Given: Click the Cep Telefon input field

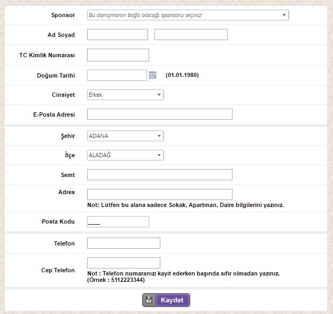Looking at the screenshot, I should [123, 263].
